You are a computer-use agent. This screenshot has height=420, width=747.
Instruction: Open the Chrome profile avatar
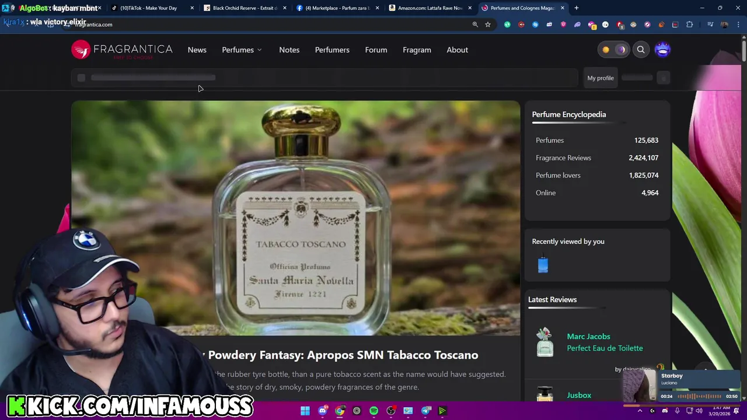(x=724, y=24)
